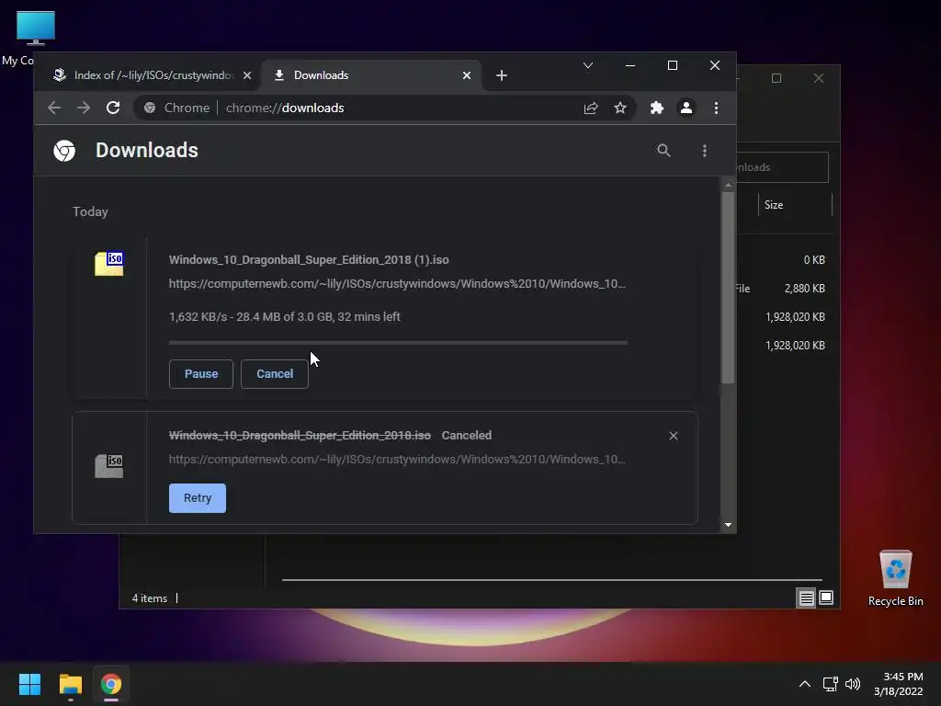The image size is (941, 706).
Task: Click the greyed ISO icon of canceled download
Action: 108,465
